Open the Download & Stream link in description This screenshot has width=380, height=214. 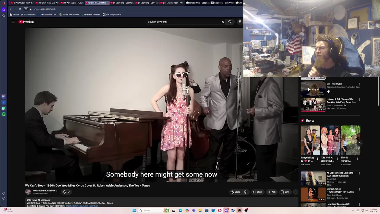pos(82,206)
